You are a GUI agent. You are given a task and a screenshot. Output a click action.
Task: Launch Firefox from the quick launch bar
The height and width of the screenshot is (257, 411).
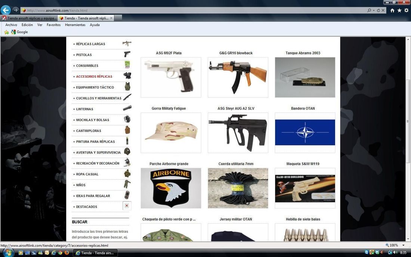tap(67, 253)
